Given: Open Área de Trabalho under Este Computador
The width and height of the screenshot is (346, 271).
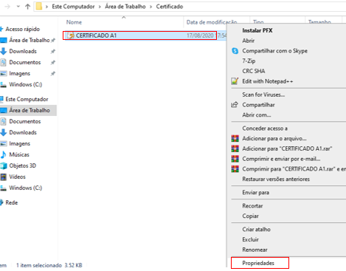Looking at the screenshot, I should (30, 110).
